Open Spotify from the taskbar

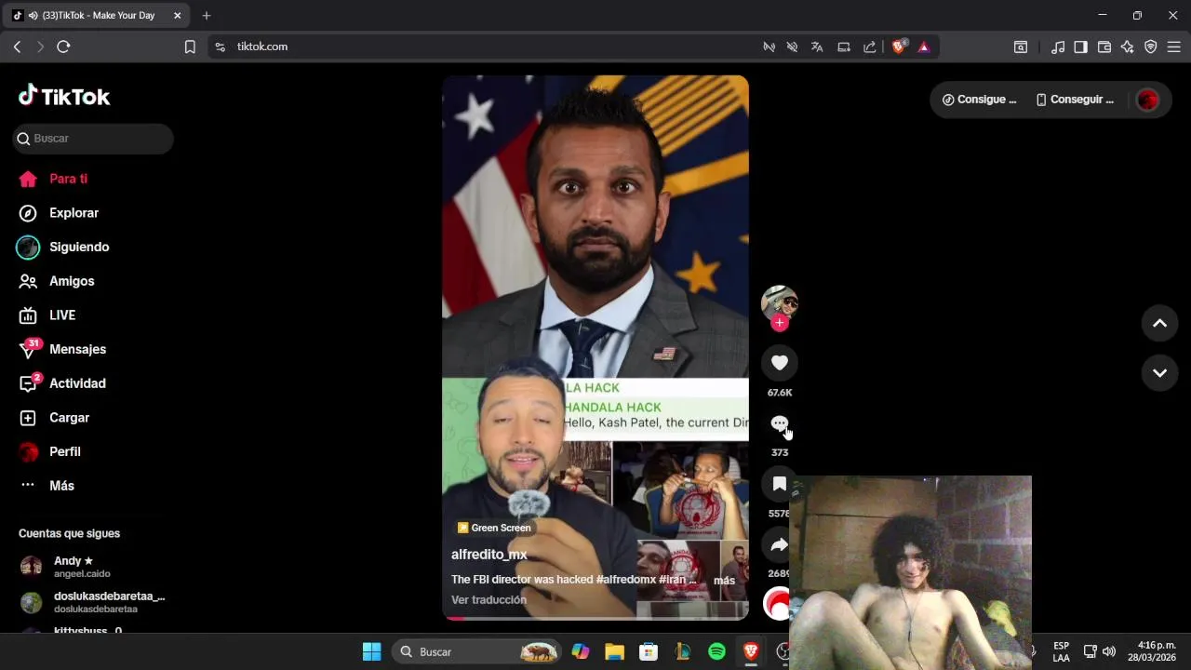716,652
